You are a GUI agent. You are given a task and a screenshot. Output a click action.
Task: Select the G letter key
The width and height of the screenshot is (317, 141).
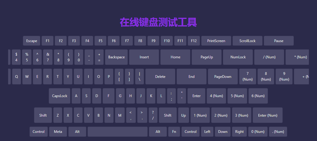coord(120,96)
